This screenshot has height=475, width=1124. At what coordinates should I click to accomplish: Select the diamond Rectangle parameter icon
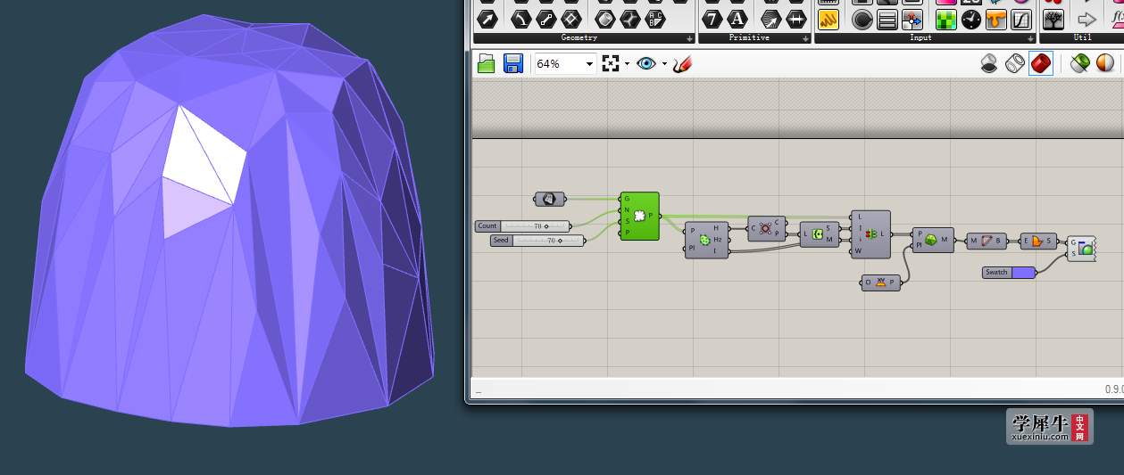coord(572,19)
